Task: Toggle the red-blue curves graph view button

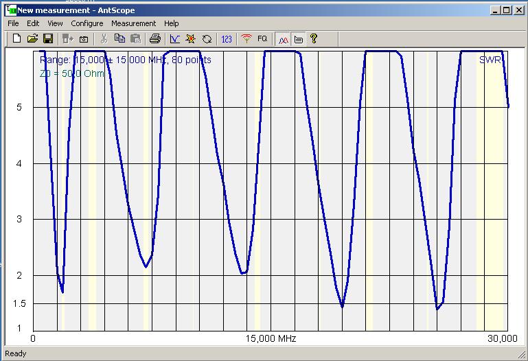Action: [x=283, y=39]
